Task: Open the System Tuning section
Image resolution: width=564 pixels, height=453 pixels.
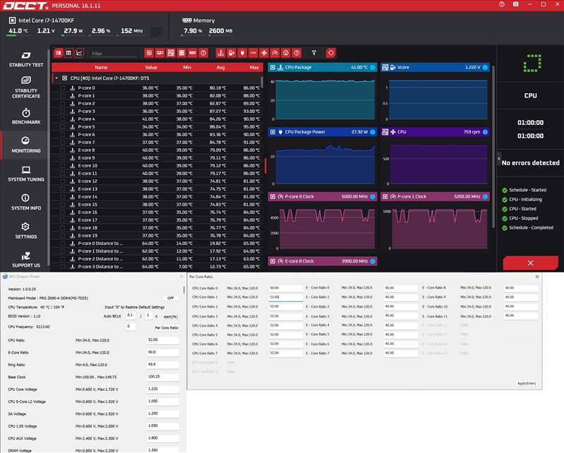Action: 26,174
